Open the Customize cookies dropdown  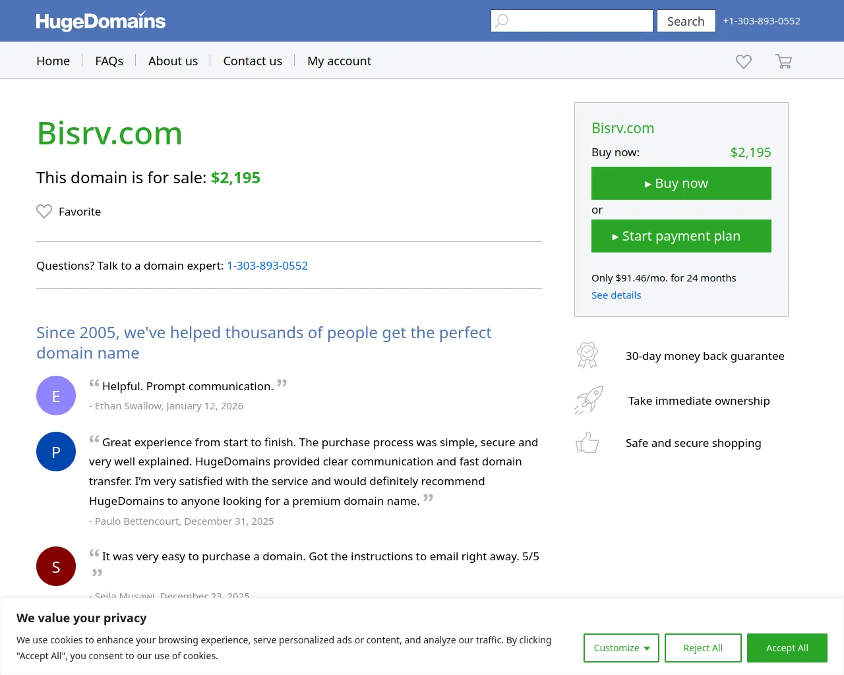[620, 648]
